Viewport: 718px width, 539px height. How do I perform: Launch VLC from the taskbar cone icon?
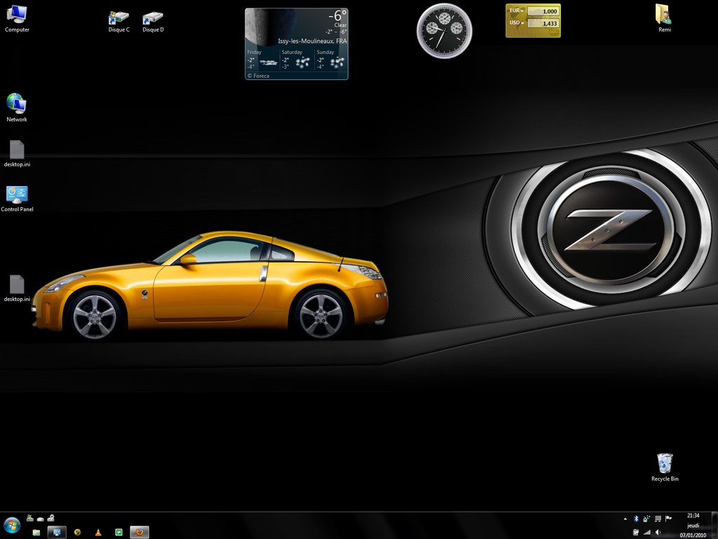click(98, 532)
